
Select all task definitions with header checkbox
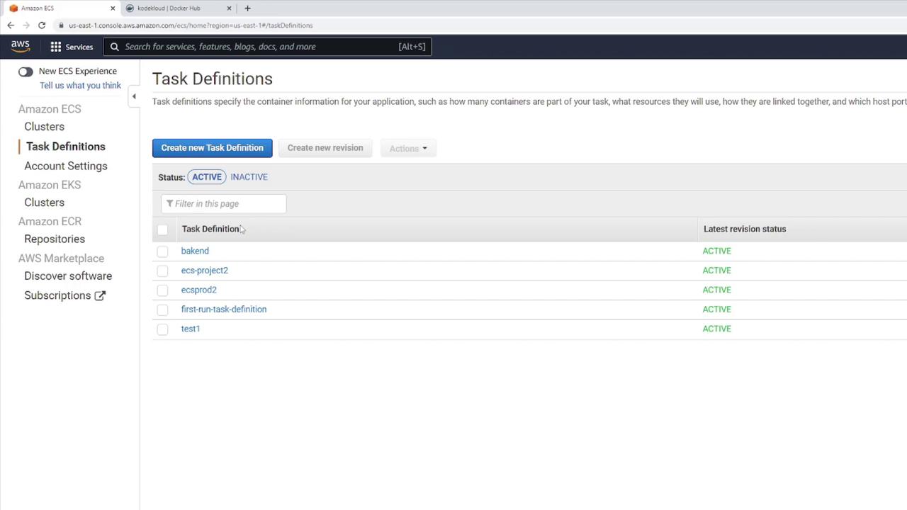pos(162,229)
